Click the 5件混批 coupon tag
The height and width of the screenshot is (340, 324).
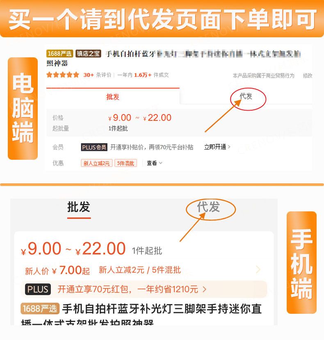click(x=126, y=163)
